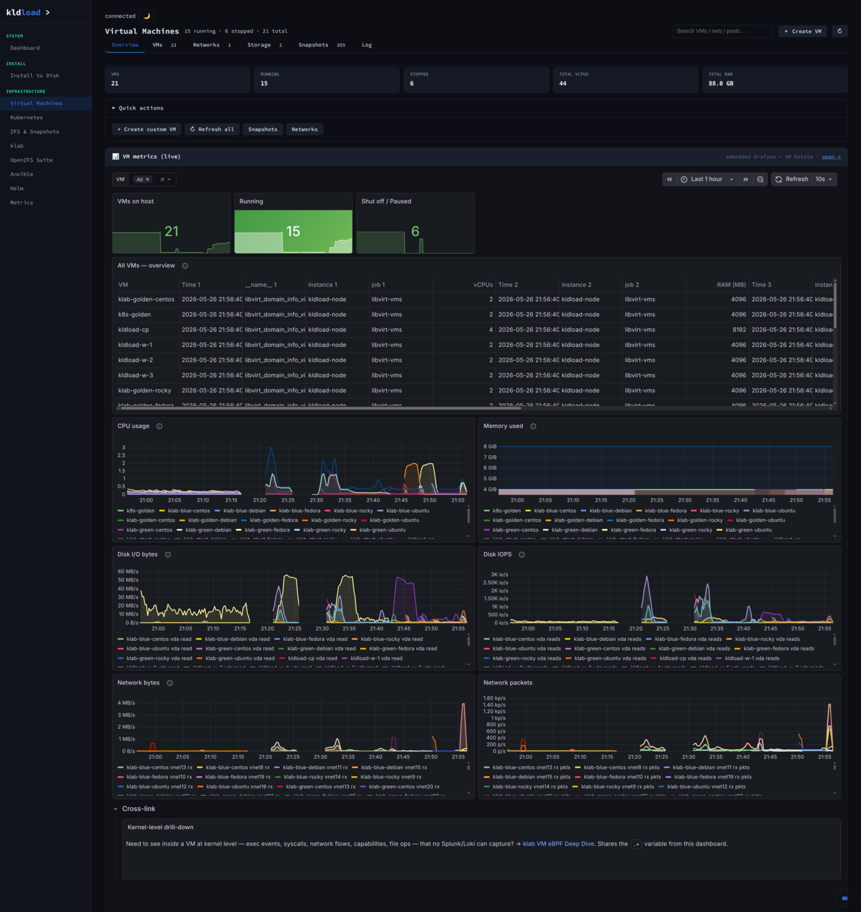Toggle klab-blue-fedora series in CPU usage legend
Screen dimensions: 861x912
295,510
